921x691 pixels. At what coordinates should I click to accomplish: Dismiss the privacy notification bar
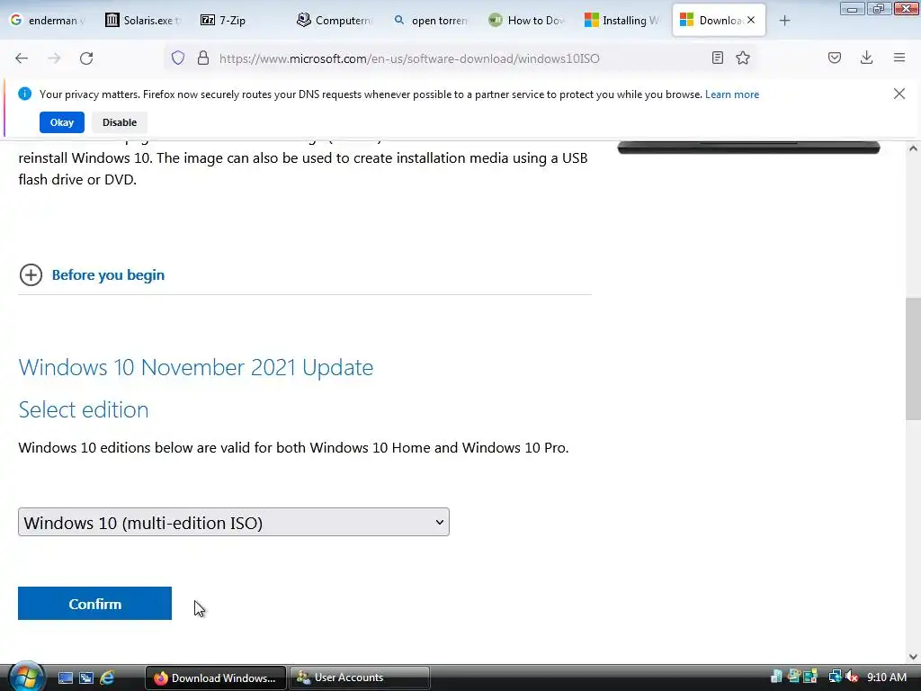point(899,94)
